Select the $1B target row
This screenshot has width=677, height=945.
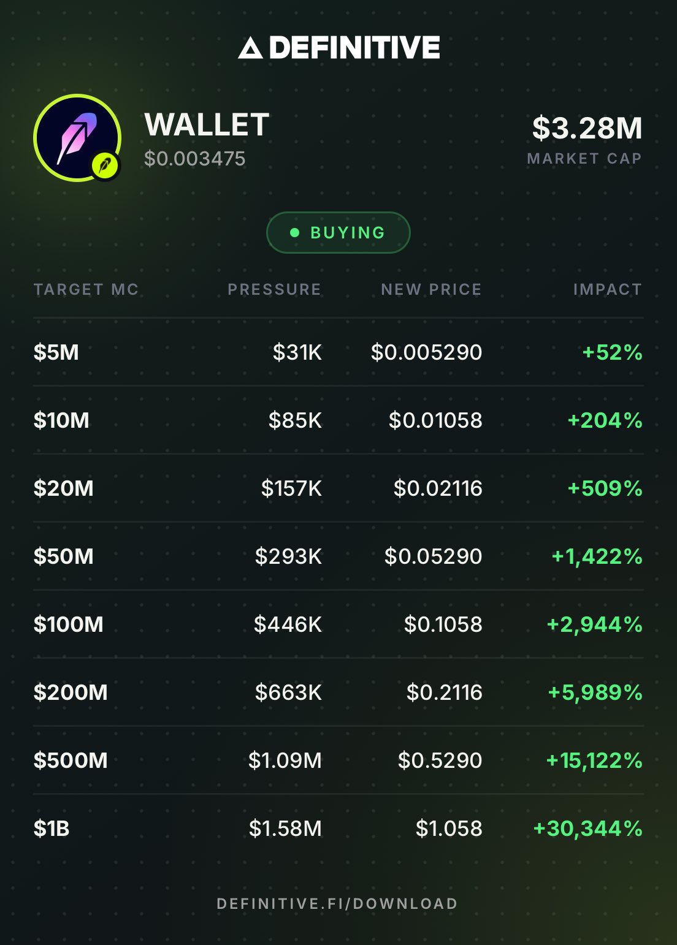[338, 829]
